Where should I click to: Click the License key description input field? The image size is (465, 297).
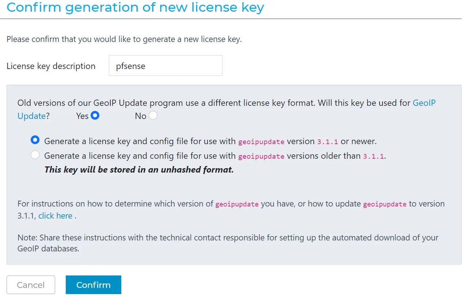click(x=165, y=66)
